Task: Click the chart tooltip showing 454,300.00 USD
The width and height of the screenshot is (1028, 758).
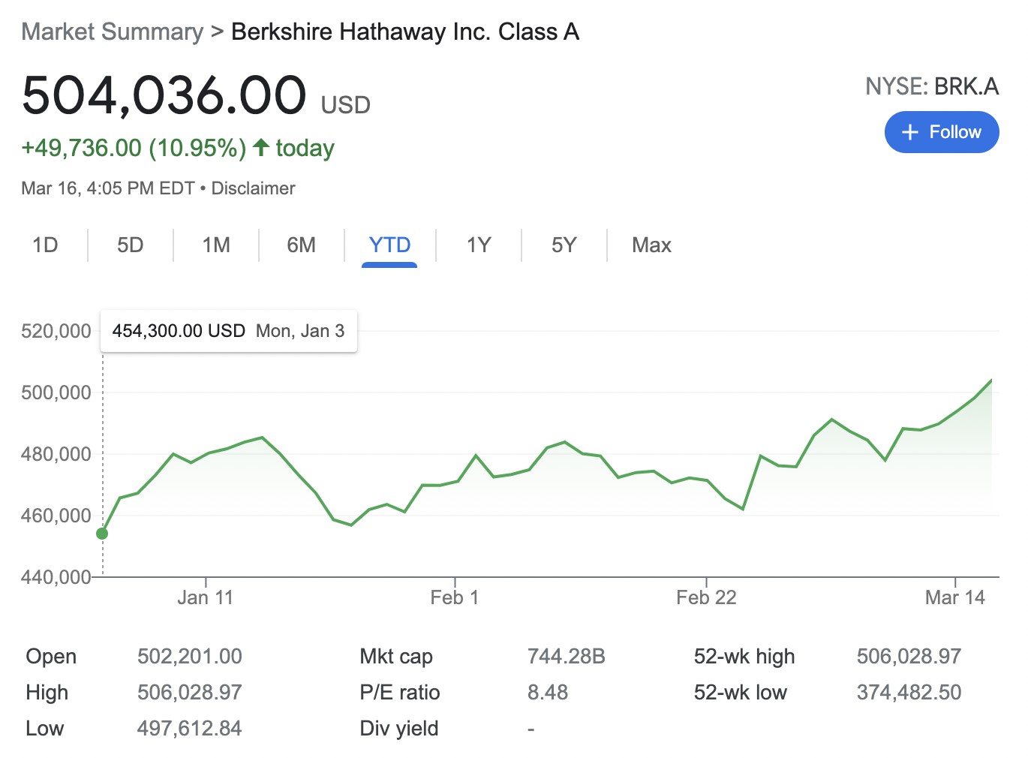Action: pyautogui.click(x=228, y=331)
